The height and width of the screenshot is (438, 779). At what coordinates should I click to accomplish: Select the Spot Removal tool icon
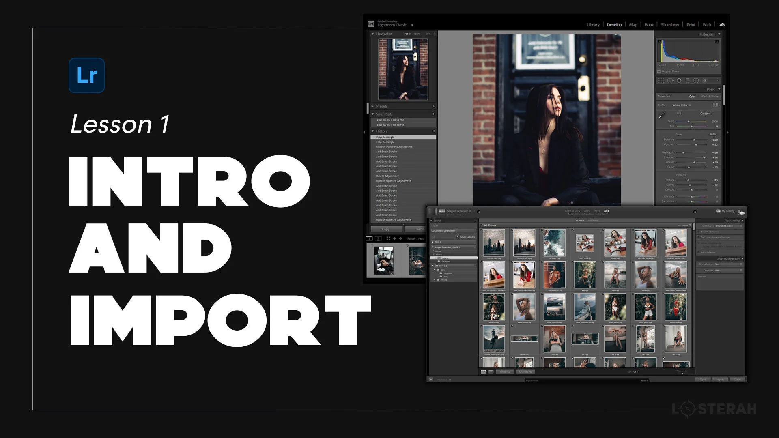(x=670, y=81)
